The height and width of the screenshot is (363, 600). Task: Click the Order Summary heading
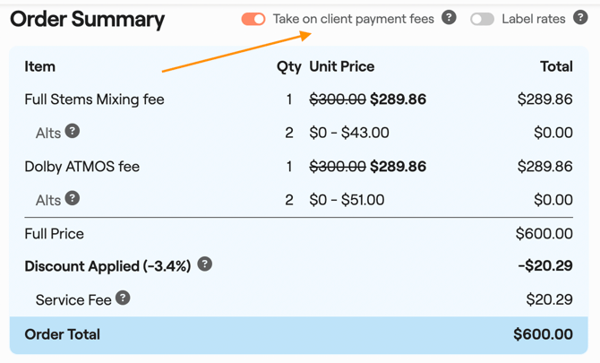tap(88, 20)
